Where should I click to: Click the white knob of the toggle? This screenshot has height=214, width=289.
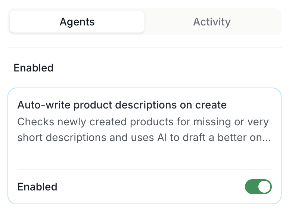click(264, 187)
